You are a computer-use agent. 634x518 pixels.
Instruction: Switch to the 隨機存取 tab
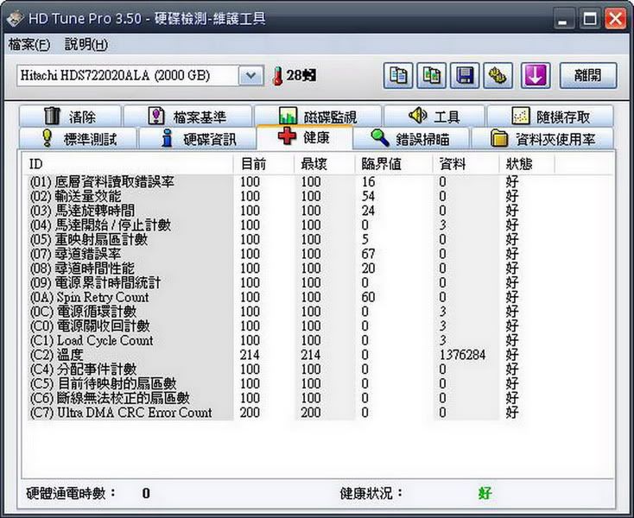[x=550, y=117]
